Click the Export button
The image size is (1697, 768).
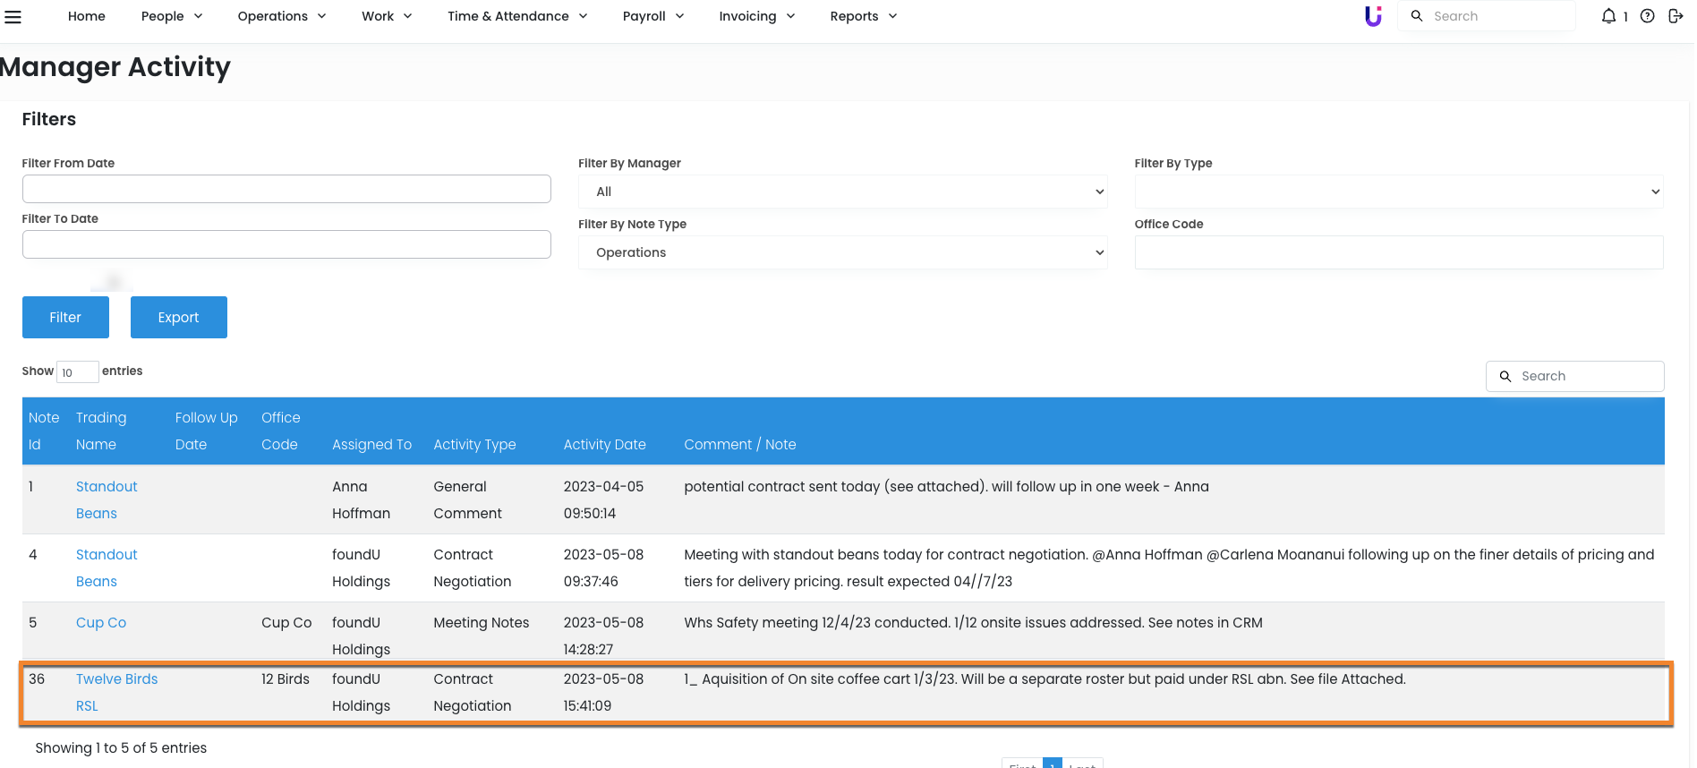[x=178, y=318]
